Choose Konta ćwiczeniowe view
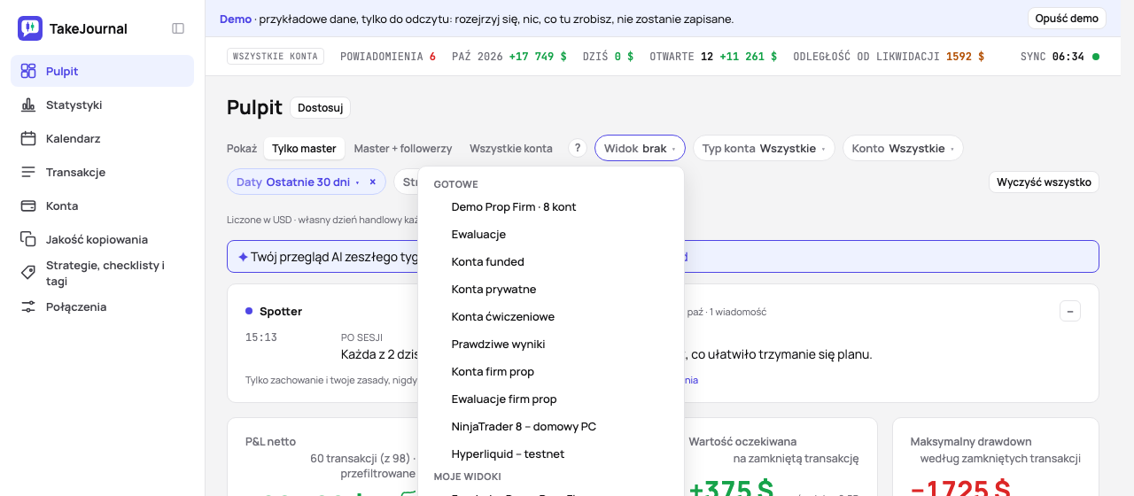 point(551,316)
